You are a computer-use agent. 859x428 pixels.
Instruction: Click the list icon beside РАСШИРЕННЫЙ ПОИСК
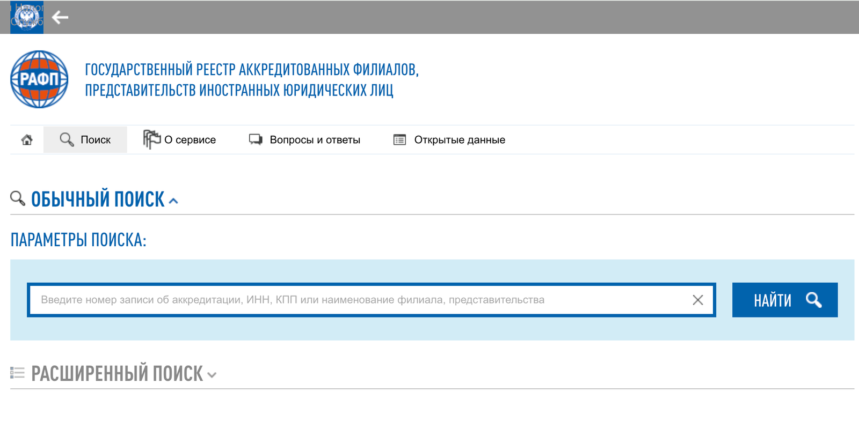point(17,373)
